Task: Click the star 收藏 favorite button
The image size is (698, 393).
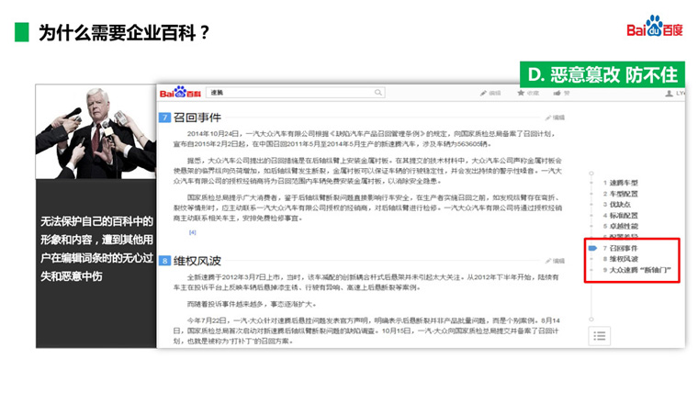Action: (x=528, y=93)
